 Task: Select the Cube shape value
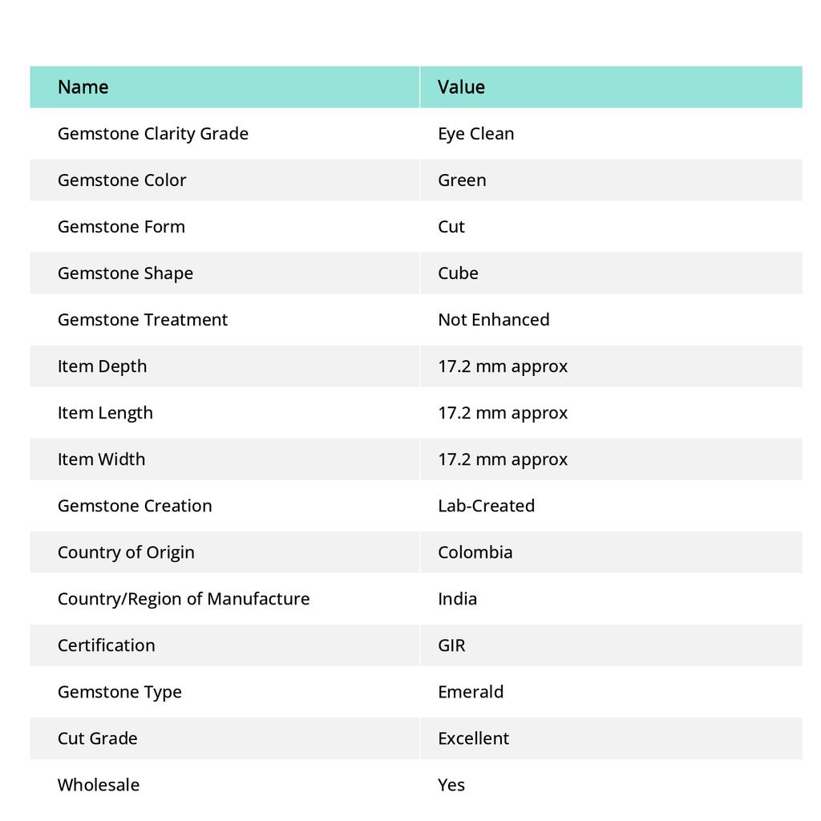(457, 273)
